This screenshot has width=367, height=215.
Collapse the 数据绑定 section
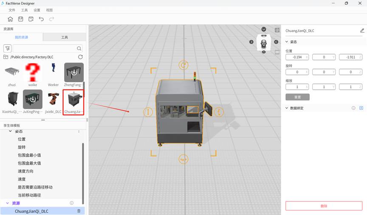click(287, 108)
